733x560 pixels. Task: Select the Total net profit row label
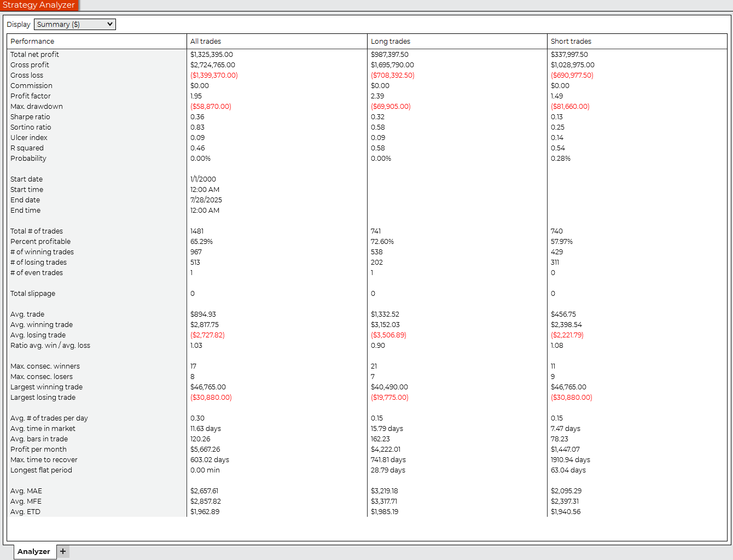pyautogui.click(x=34, y=55)
